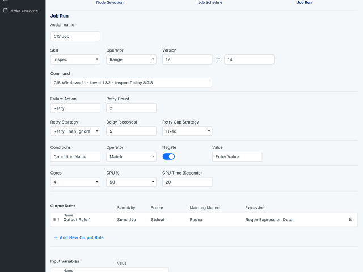Image resolution: width=363 pixels, height=272 pixels.
Task: Click the Command input field
Action: point(130,83)
